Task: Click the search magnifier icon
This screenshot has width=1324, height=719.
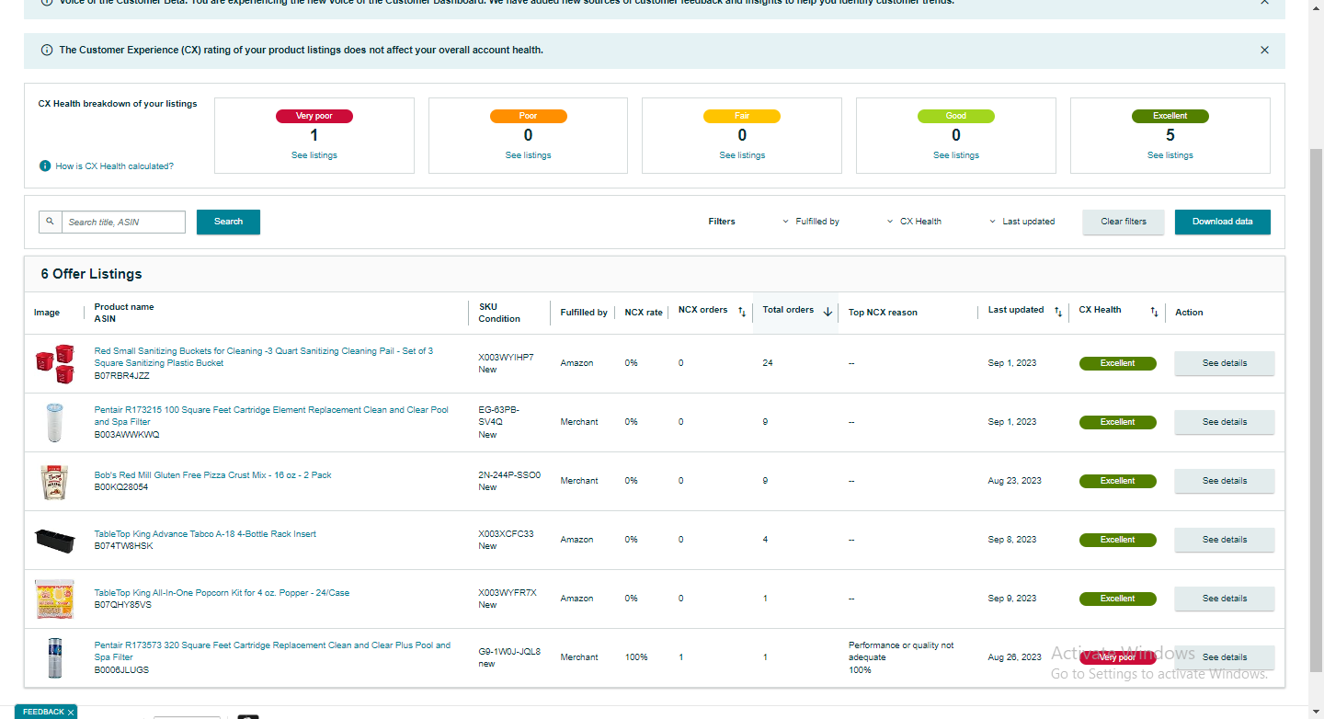Action: [50, 222]
